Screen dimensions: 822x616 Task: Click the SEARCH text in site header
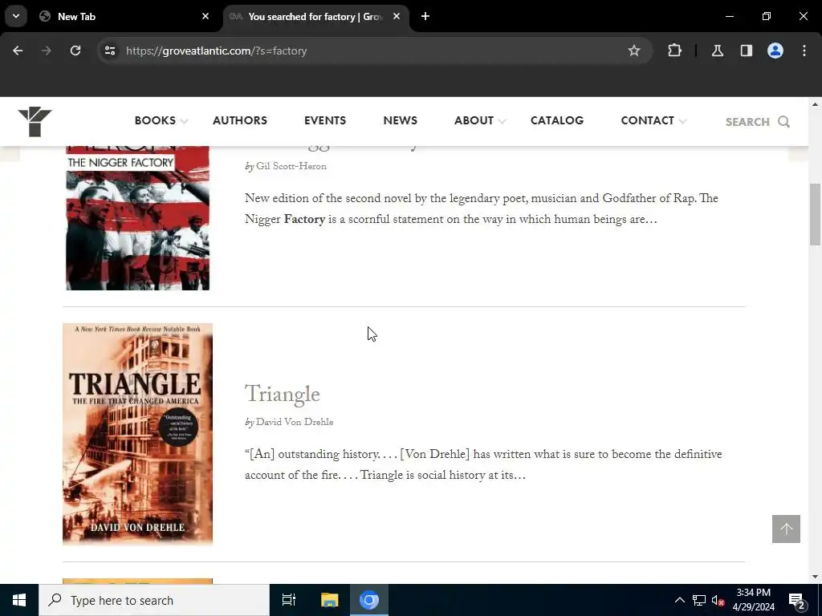click(747, 122)
